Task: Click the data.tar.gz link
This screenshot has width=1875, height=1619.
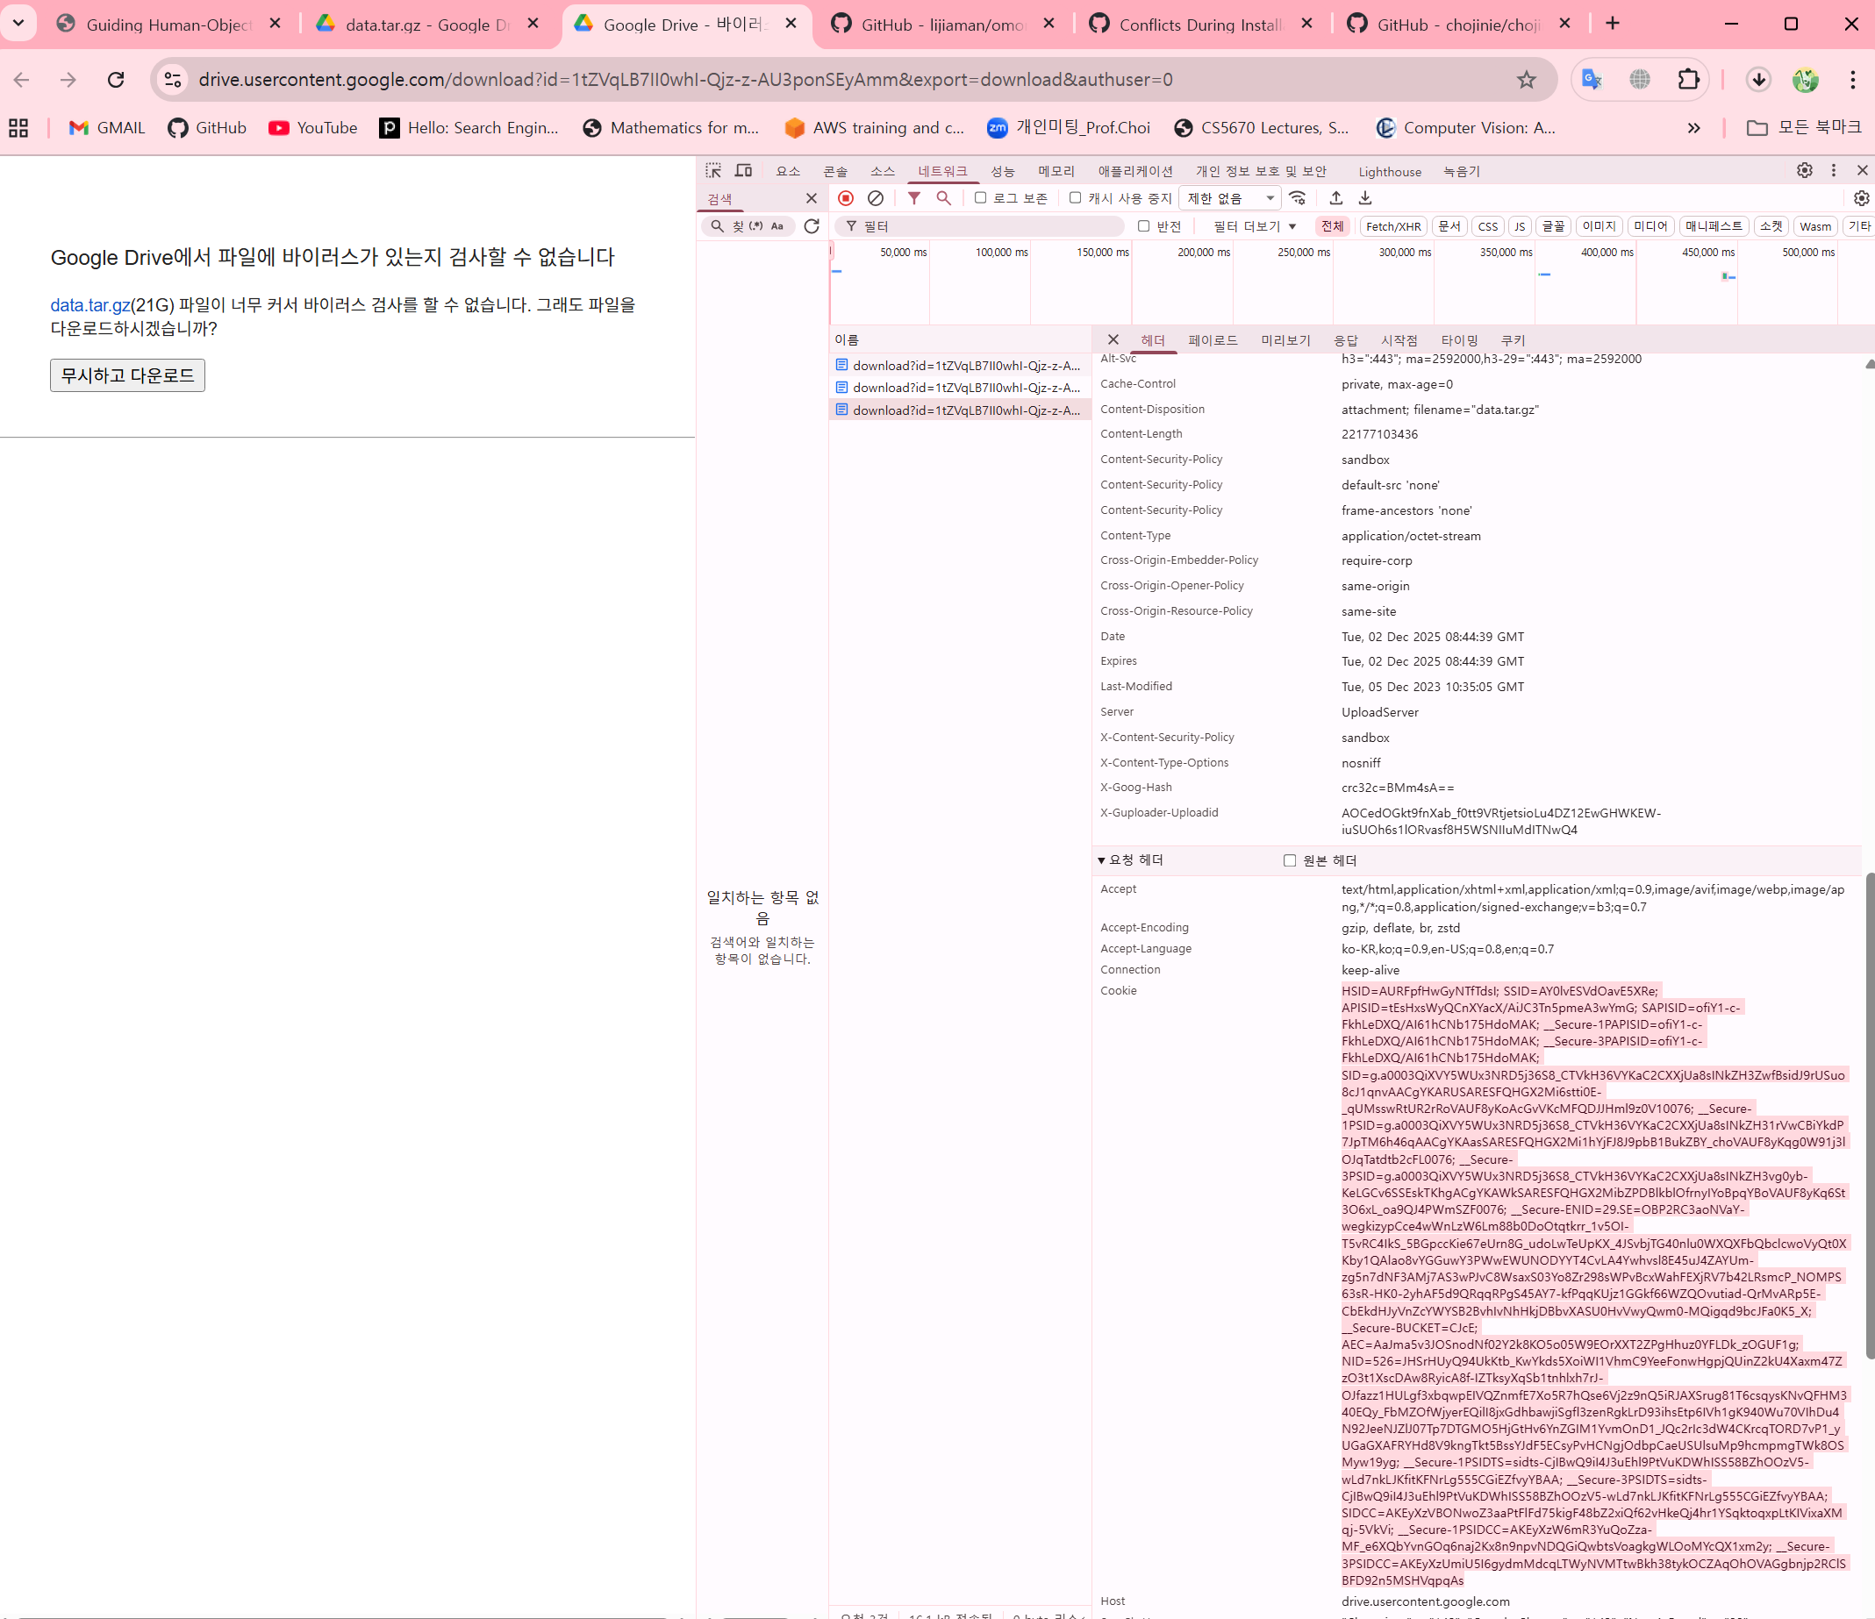Action: tap(89, 305)
